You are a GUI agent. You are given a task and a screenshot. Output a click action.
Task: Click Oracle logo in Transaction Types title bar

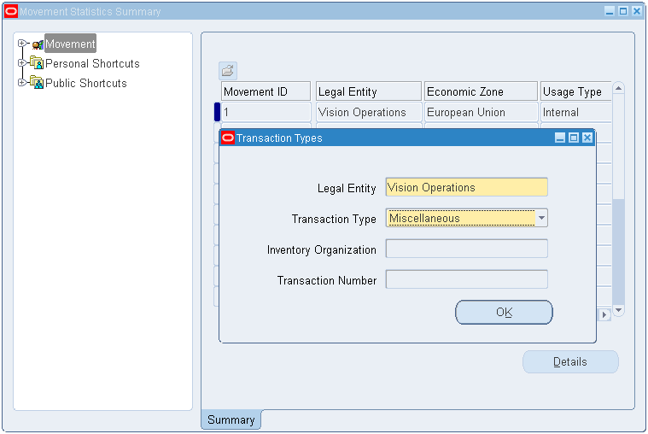point(228,138)
